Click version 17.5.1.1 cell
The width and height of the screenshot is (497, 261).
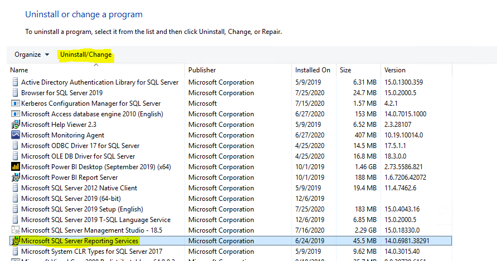coord(395,146)
